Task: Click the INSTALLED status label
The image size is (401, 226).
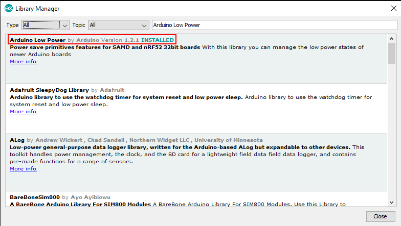Action: 158,40
